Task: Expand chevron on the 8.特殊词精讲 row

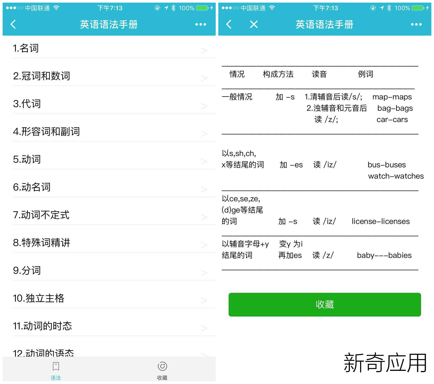Action: pos(204,245)
